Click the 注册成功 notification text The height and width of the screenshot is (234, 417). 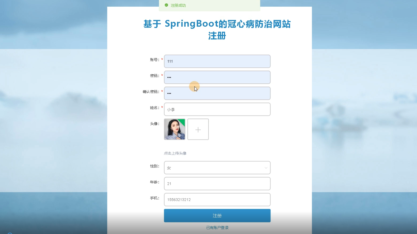coord(178,5)
